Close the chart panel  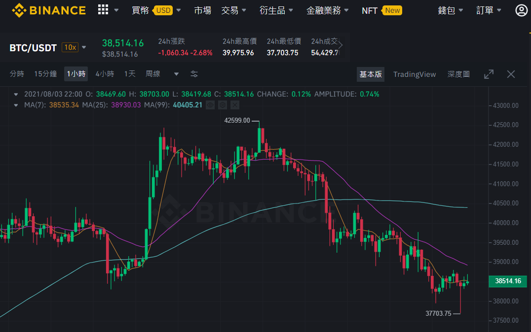pos(511,74)
